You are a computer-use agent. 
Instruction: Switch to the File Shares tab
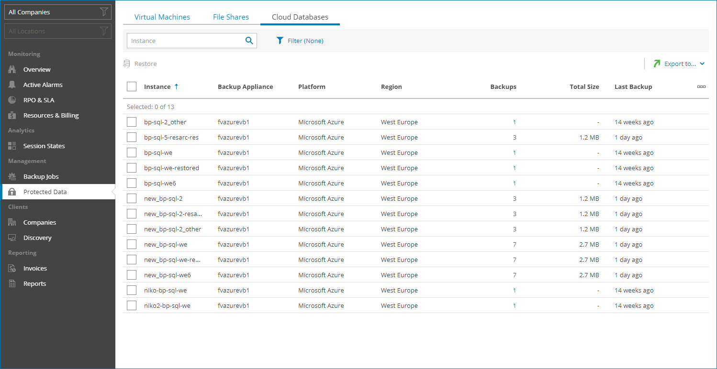231,17
